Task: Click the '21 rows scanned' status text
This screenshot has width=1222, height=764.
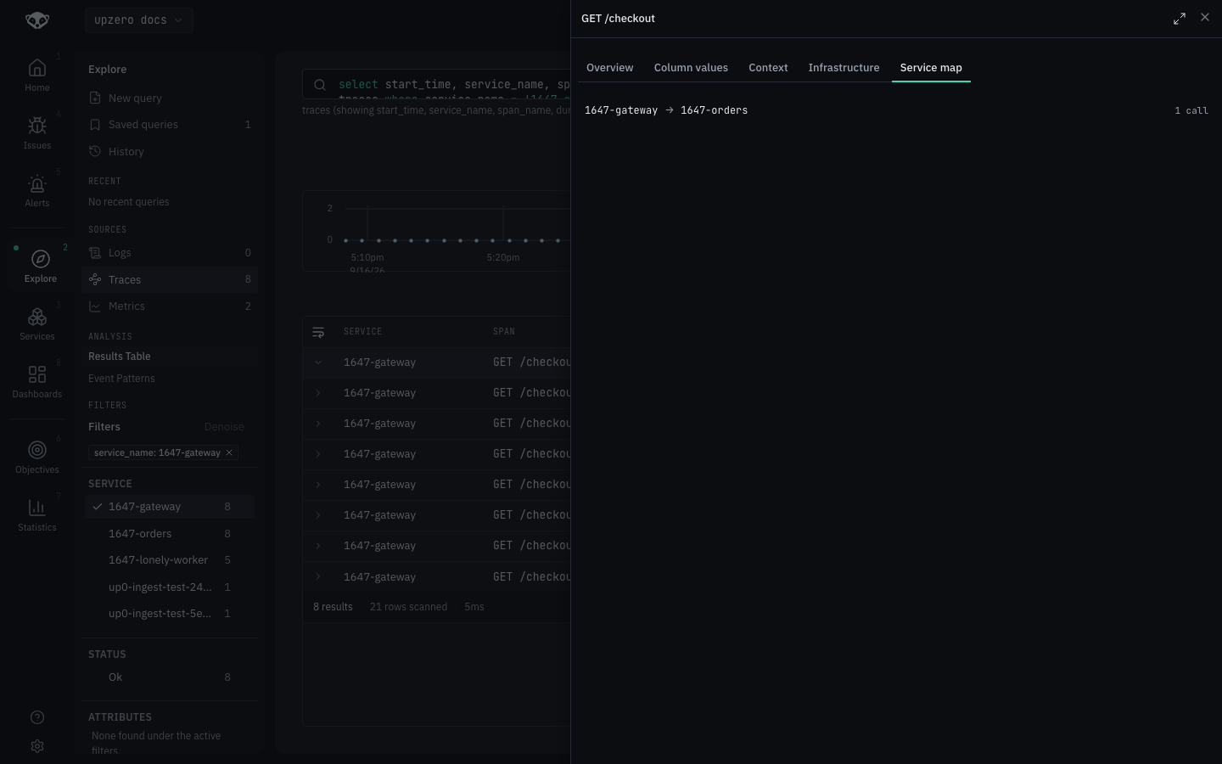Action: pos(408,607)
